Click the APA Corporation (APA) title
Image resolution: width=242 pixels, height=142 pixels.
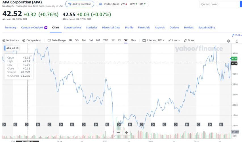[22, 2]
